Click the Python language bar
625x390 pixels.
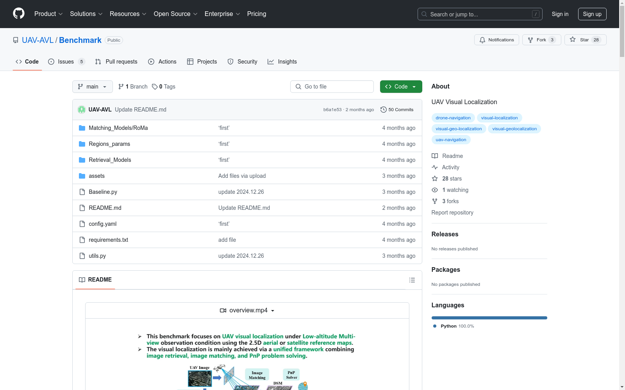coord(489,318)
